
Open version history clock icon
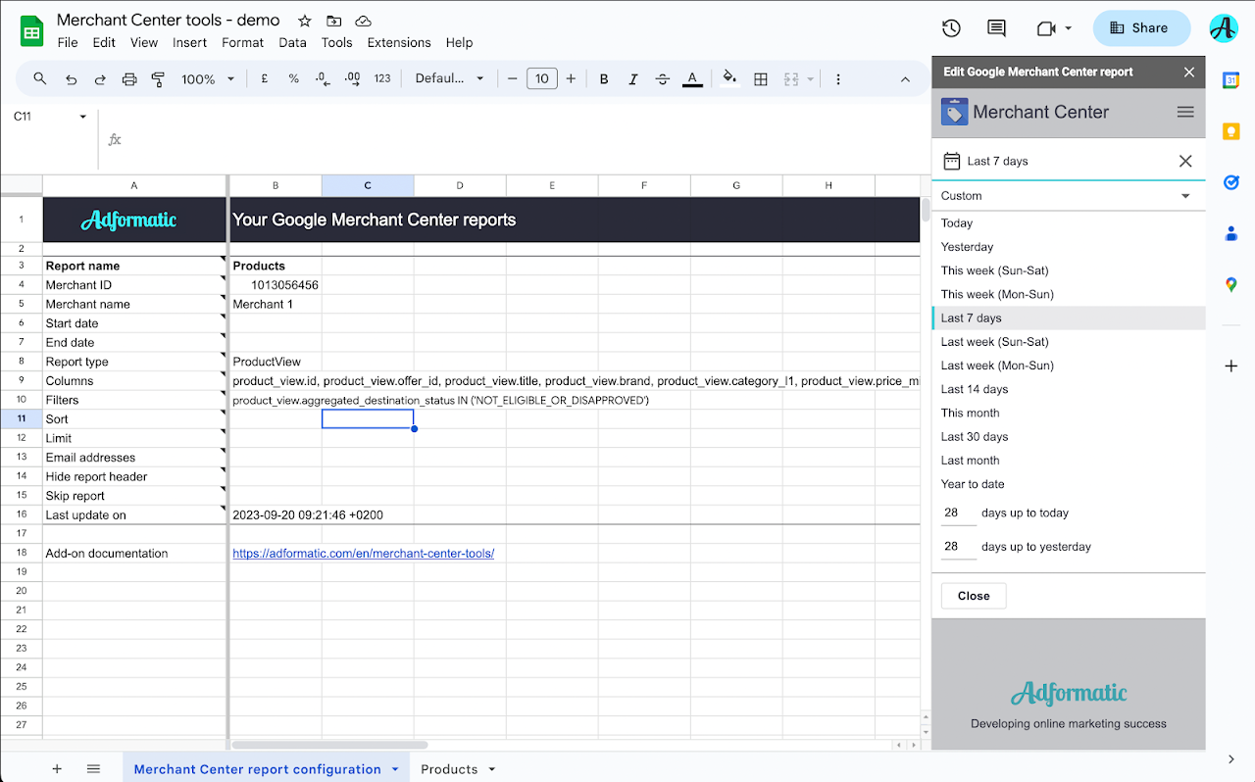tap(950, 28)
